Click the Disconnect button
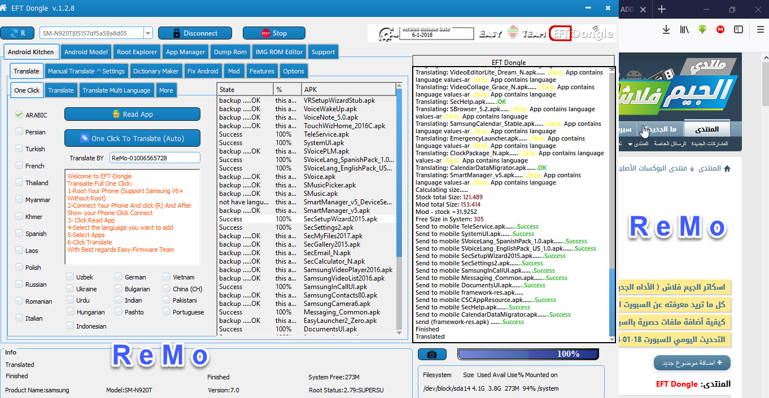This screenshot has width=769, height=398. coord(195,33)
